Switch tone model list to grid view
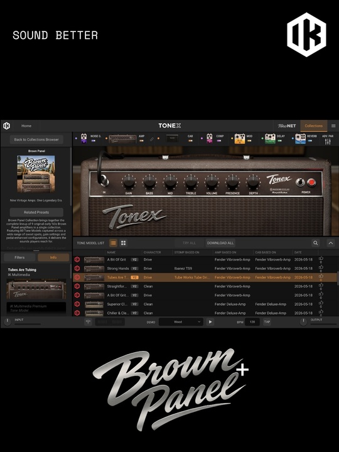The height and width of the screenshot is (452, 339). [x=124, y=243]
